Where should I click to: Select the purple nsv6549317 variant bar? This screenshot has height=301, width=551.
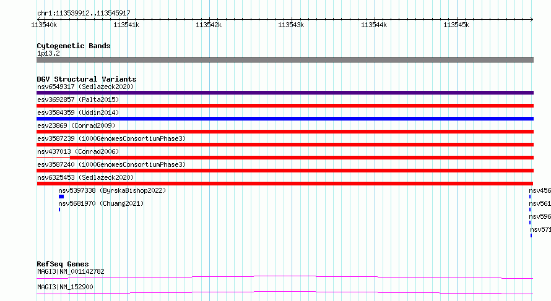(285, 93)
